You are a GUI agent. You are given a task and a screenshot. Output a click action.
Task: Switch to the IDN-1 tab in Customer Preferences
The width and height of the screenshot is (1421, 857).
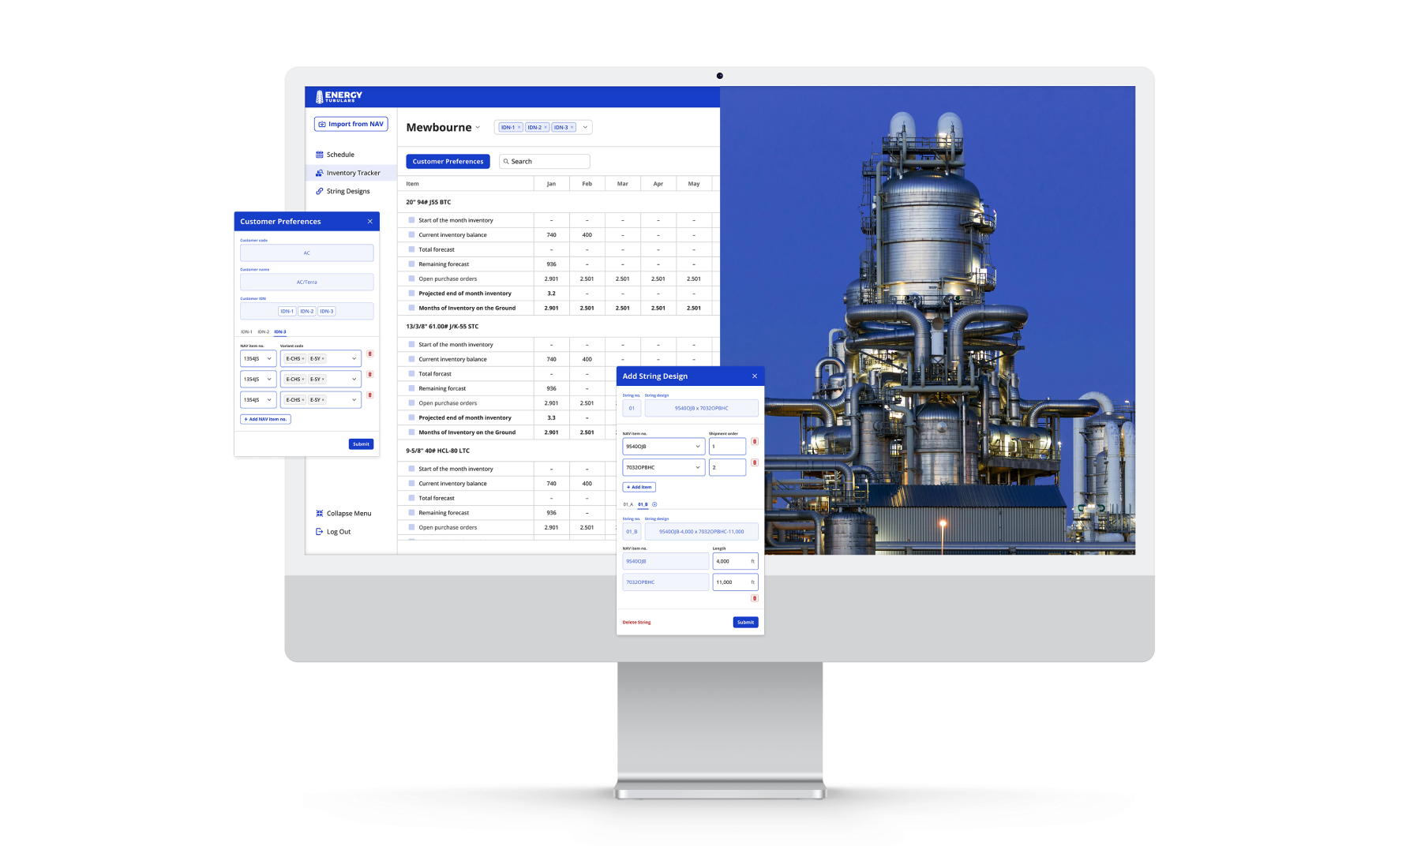(246, 332)
